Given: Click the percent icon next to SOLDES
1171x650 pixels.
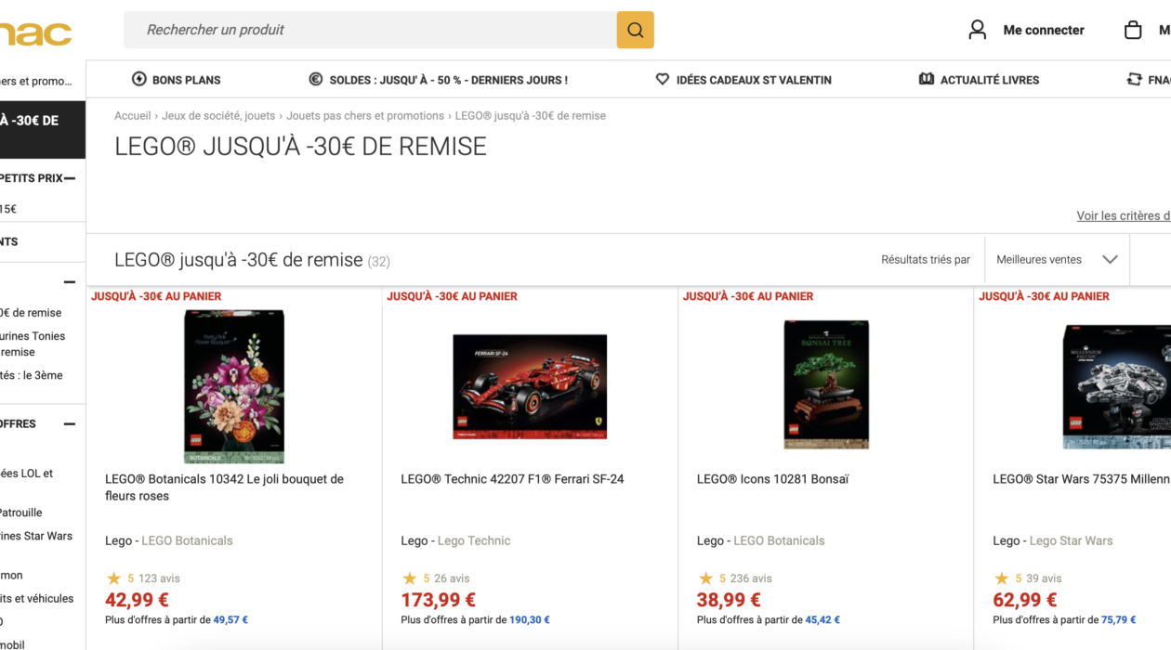Looking at the screenshot, I should coord(314,80).
